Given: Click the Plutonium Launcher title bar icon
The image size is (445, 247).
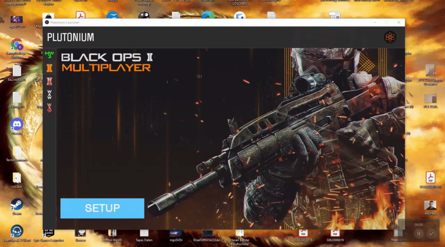Looking at the screenshot, I should coord(47,22).
